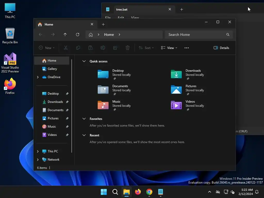The width and height of the screenshot is (264, 198).
Task: Click the home icon in address bar
Action: [91, 35]
